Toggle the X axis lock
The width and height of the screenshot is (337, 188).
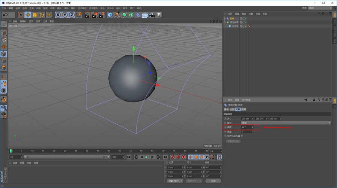pyautogui.click(x=58, y=15)
